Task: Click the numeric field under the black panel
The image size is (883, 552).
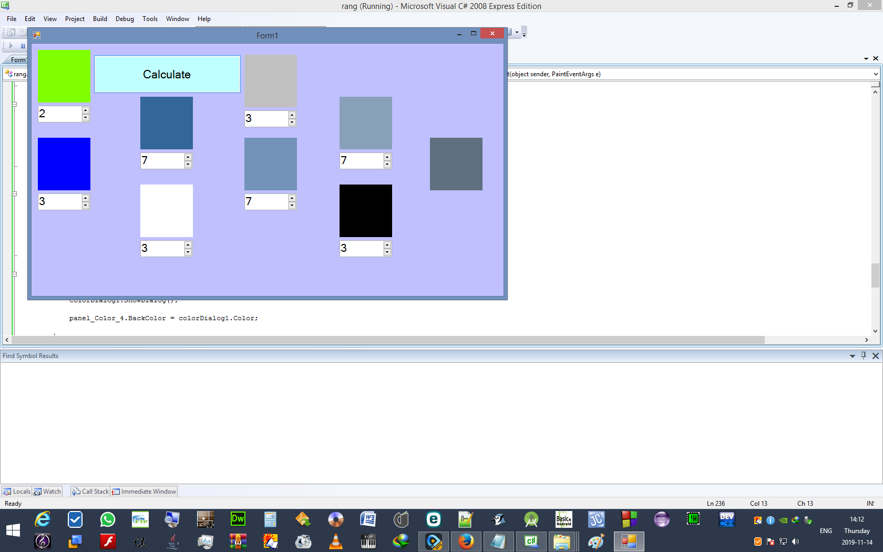Action: (362, 249)
